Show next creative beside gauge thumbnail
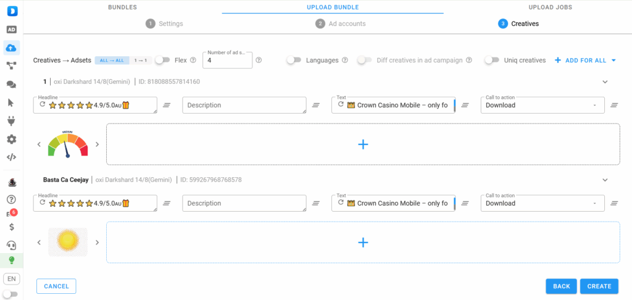The width and height of the screenshot is (632, 300). pyautogui.click(x=97, y=144)
